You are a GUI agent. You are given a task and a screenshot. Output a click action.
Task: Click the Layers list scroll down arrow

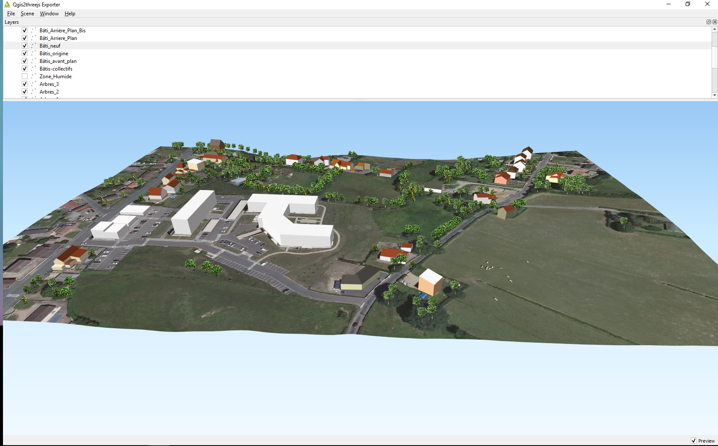click(x=715, y=95)
